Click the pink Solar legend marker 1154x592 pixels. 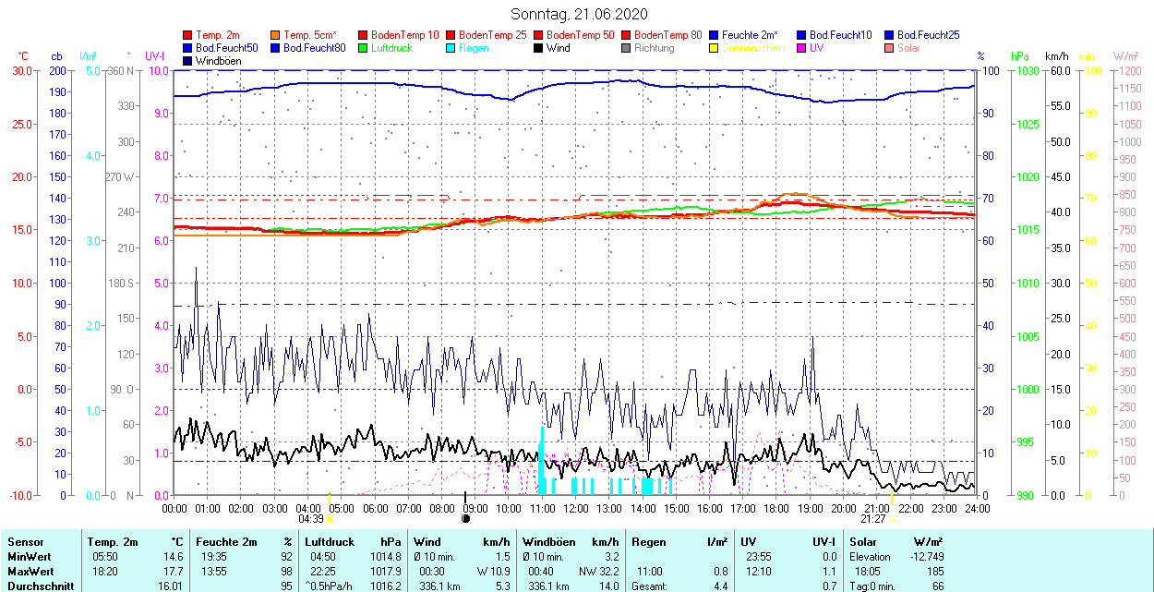point(890,48)
